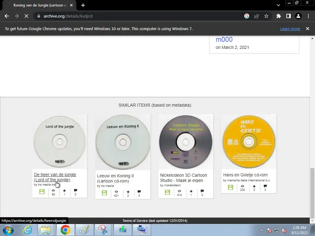Open Leeuw en Koning II title link

tap(115, 179)
